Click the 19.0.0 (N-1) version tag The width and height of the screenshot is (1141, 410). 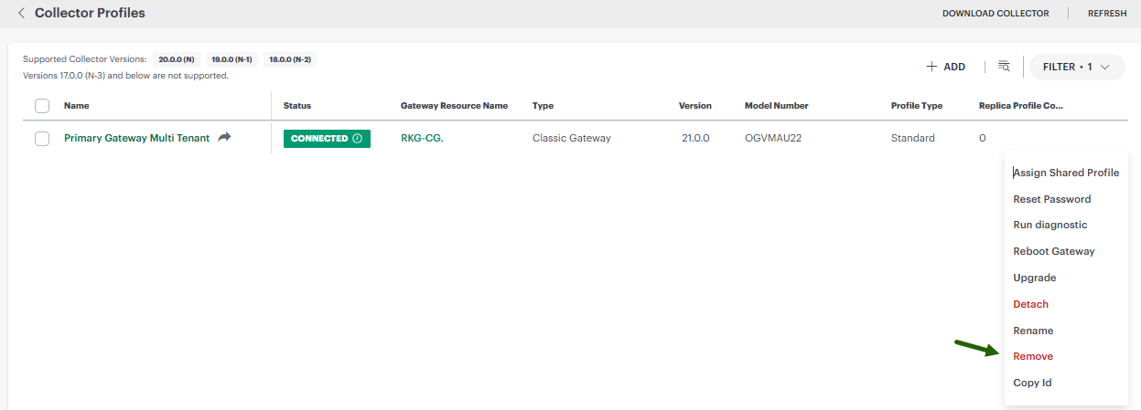click(x=231, y=59)
